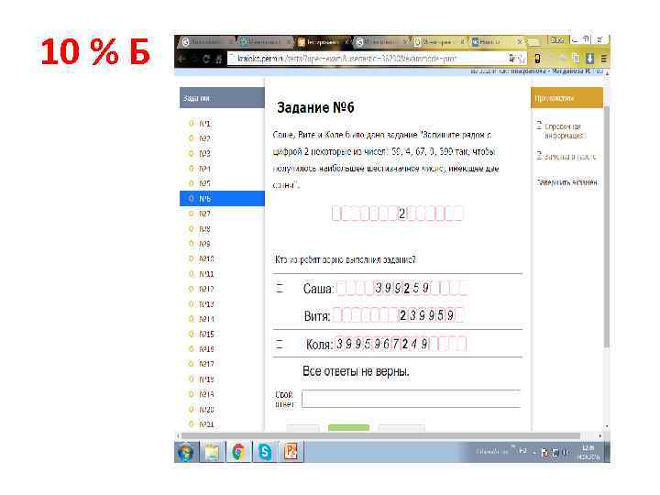Screen dimensions: 660x495
Task: Open task №19 in the sidebar
Action: [x=206, y=394]
